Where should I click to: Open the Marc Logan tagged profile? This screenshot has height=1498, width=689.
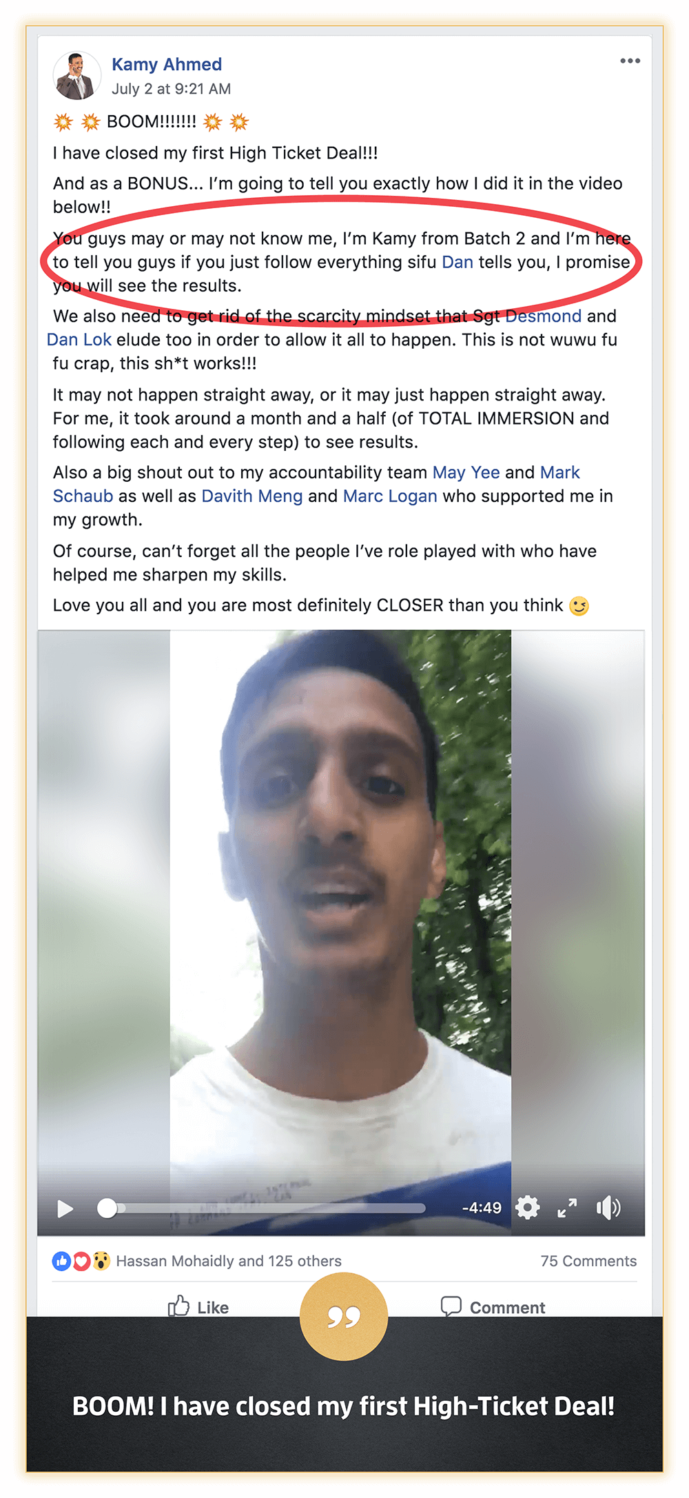(x=390, y=496)
